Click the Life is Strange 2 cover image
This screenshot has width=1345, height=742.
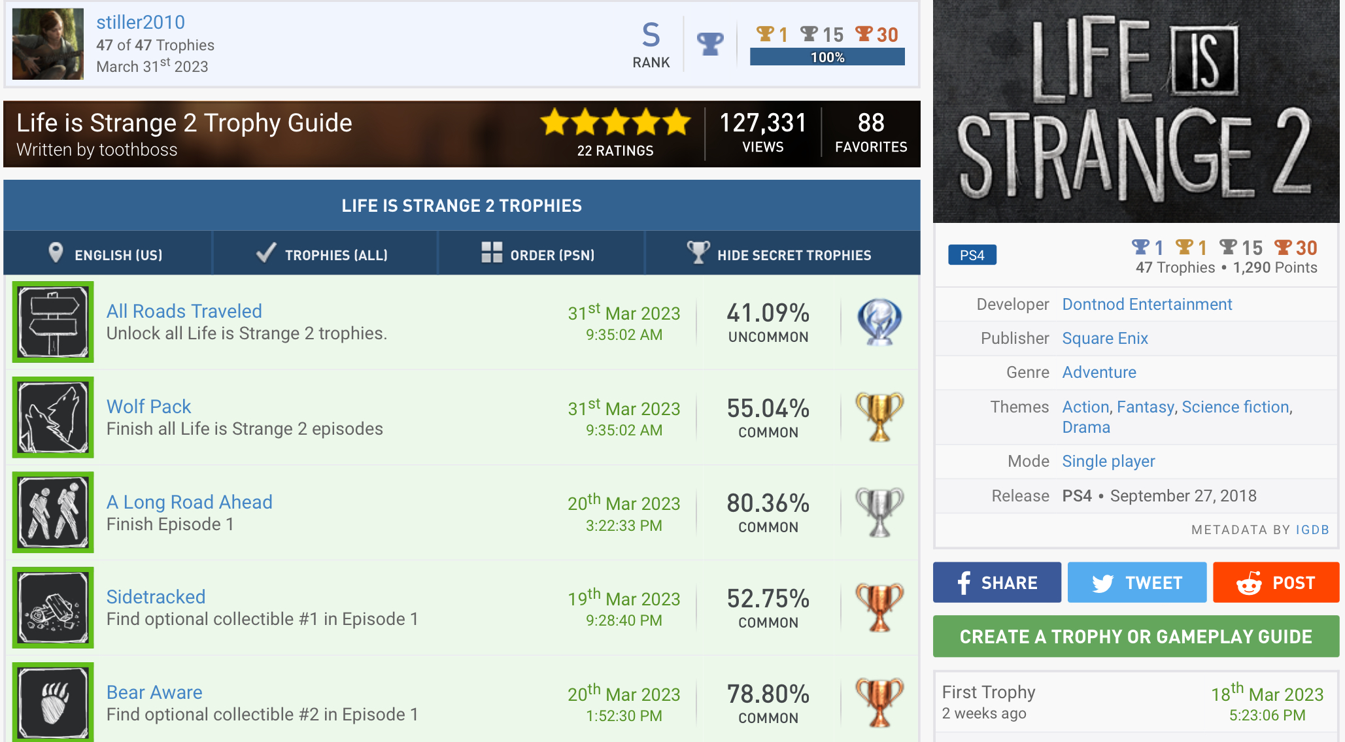[1136, 111]
